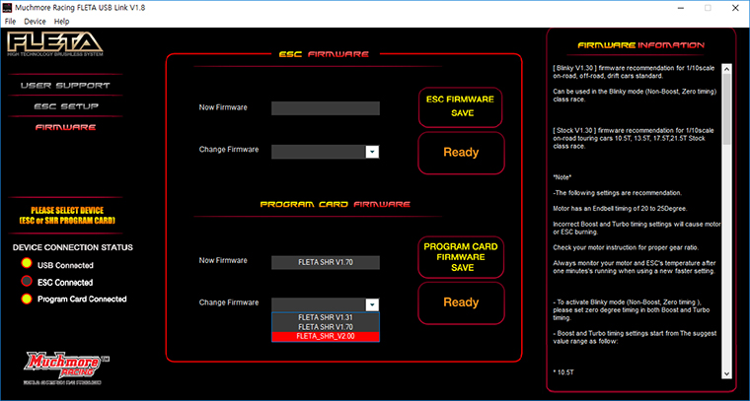The height and width of the screenshot is (401, 750).
Task: Click PLEASE SELECT DEVICE message
Action: tap(67, 216)
